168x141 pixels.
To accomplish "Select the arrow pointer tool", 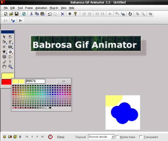I will tap(4, 37).
